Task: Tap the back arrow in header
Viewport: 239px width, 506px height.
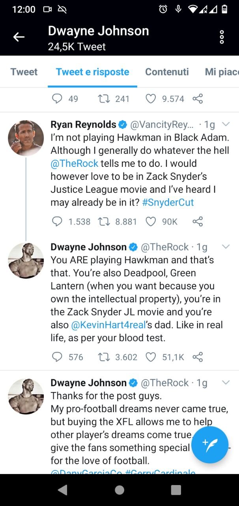Action: click(x=19, y=37)
